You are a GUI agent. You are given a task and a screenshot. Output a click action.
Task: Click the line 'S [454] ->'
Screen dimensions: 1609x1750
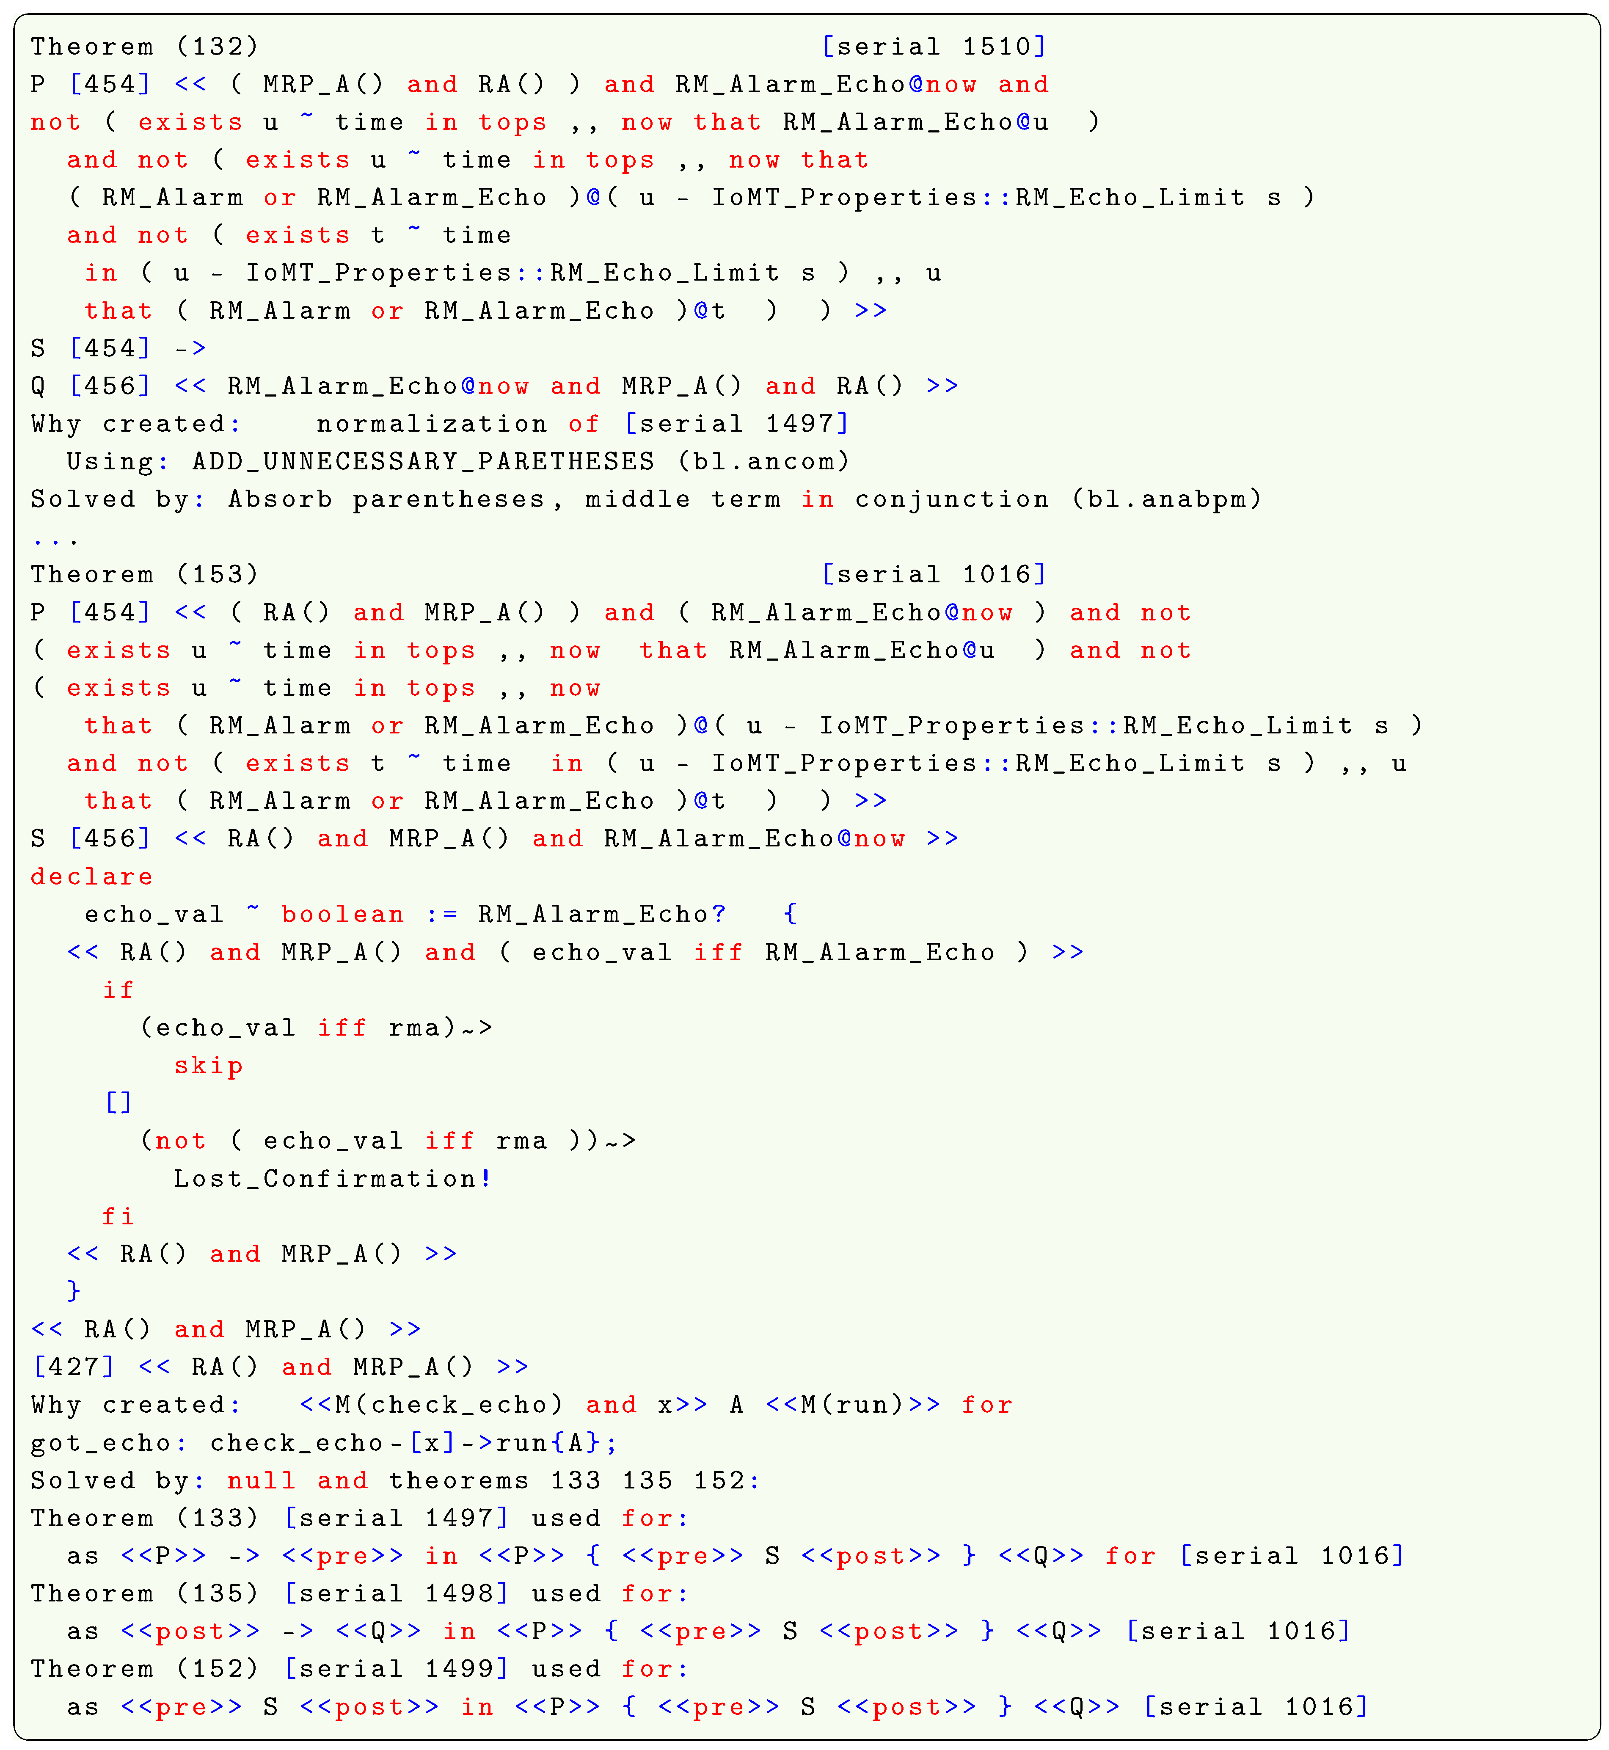click(118, 348)
